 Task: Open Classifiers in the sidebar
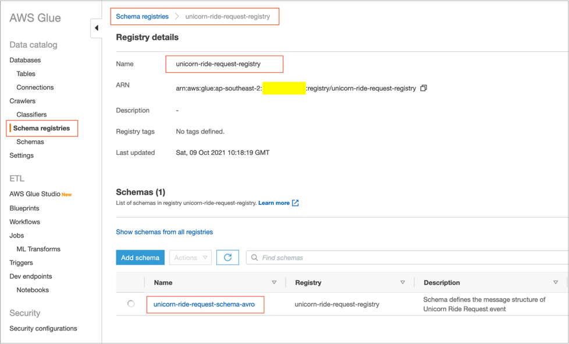point(31,115)
